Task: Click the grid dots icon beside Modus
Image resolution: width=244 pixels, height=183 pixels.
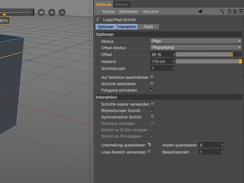Action: pos(98,11)
